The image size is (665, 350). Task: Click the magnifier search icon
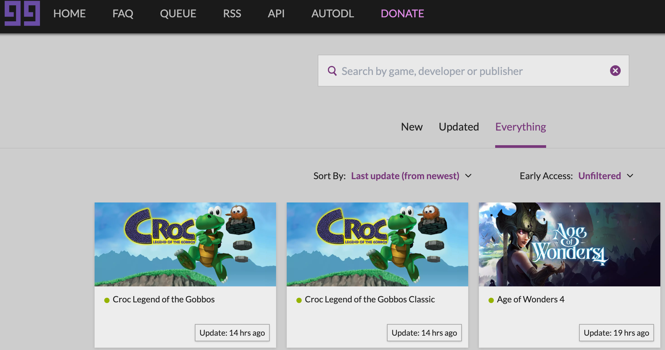point(332,71)
